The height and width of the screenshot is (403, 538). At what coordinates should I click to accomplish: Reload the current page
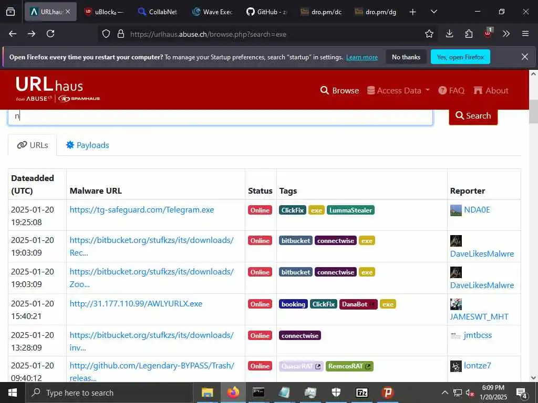50,34
